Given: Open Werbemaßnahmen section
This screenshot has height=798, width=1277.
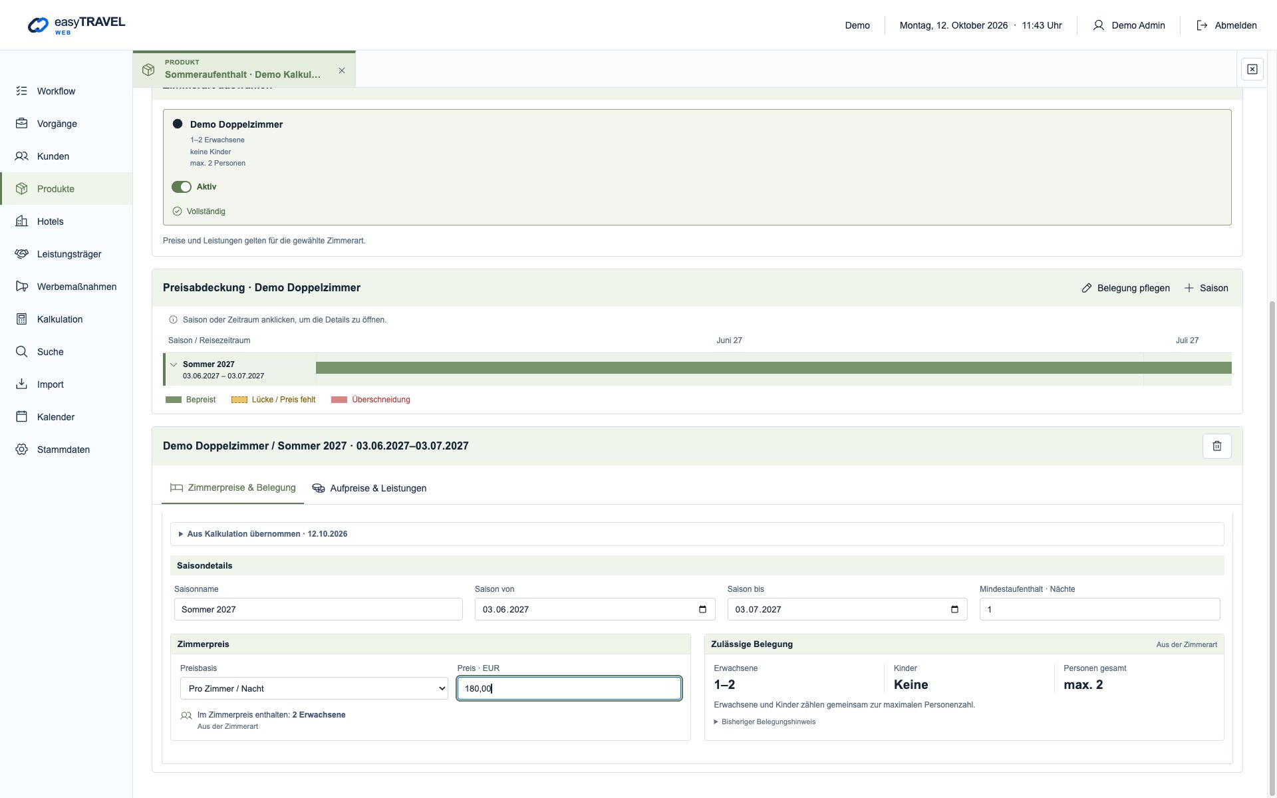Looking at the screenshot, I should pos(66,287).
